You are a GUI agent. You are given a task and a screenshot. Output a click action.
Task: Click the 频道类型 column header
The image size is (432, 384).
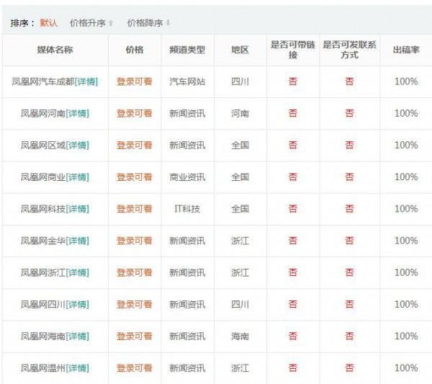click(187, 50)
